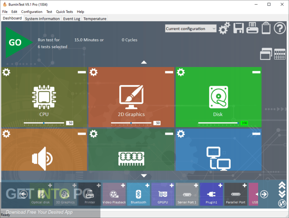Collapse the test tray with double down chevron

(x=282, y=194)
